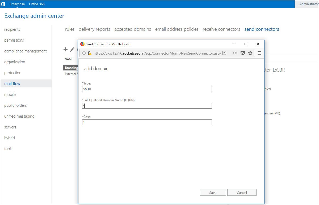Image resolution: width=319 pixels, height=205 pixels.
Task: Focus the Full Qualified Domain Name field
Action: tap(147, 106)
